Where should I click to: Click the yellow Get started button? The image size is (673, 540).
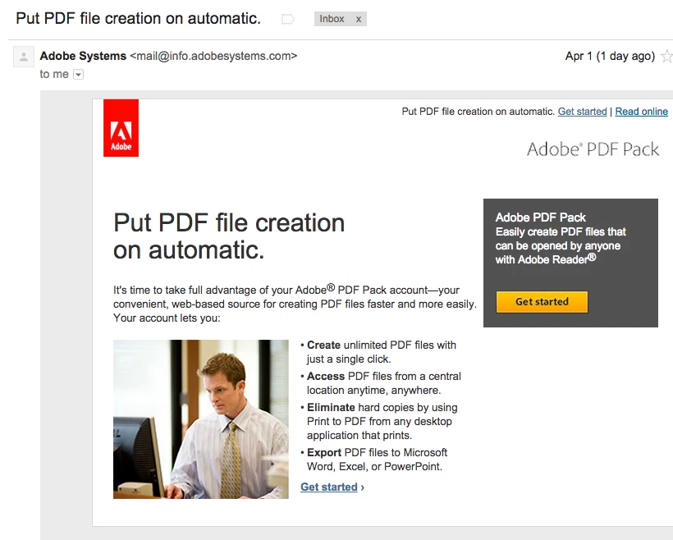[x=542, y=302]
